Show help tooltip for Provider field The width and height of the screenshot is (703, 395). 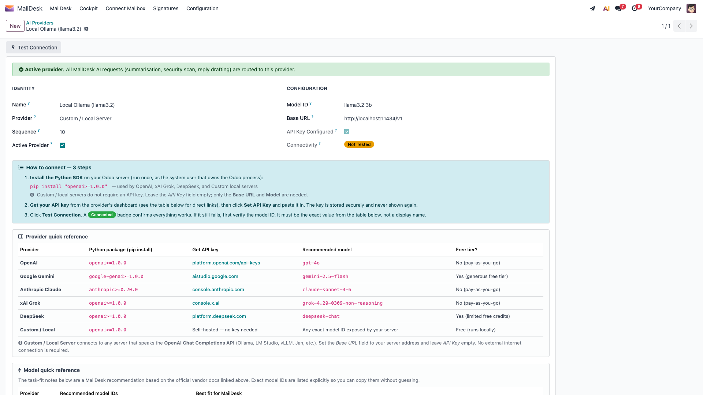(35, 117)
